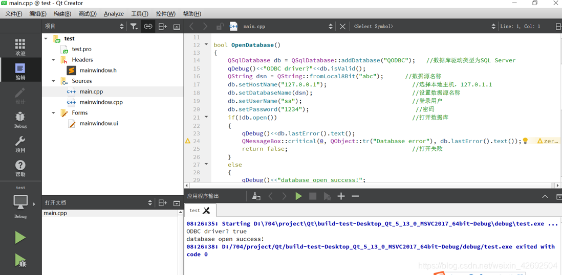This screenshot has height=275, width=562.
Task: Go to next item in output pane
Action: [x=284, y=196]
